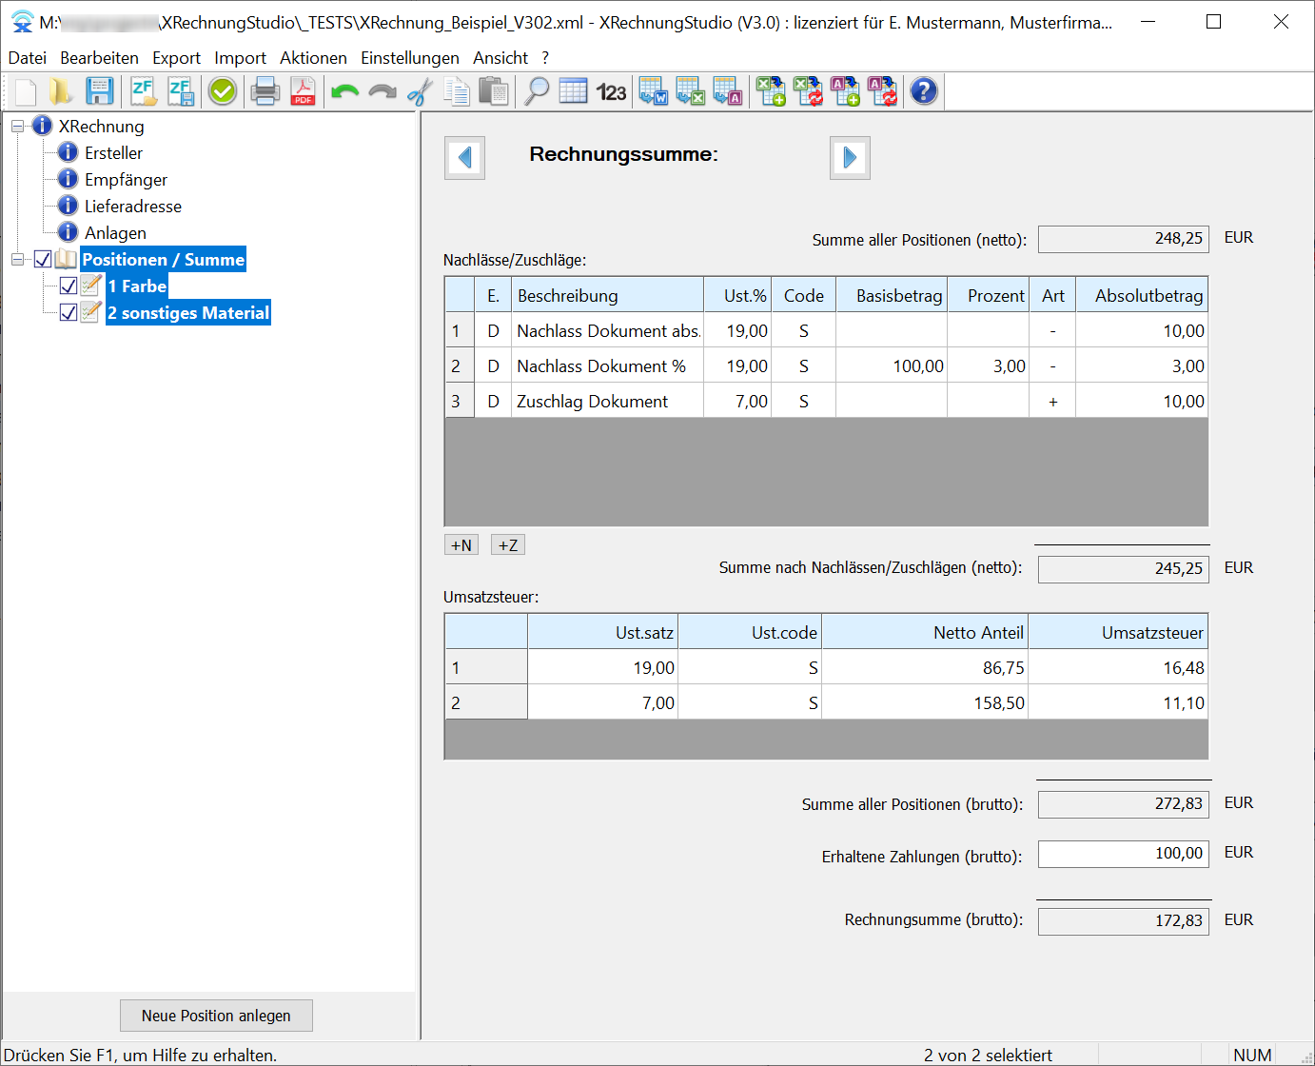Copy using the two-pages icon
Viewport: 1315px width, 1066px height.
457,91
